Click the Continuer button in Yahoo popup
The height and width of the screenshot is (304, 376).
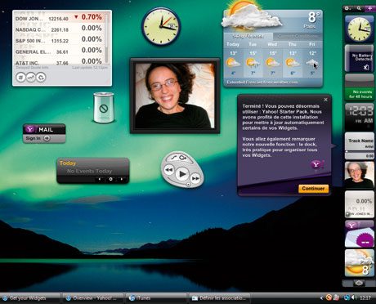[x=313, y=189]
